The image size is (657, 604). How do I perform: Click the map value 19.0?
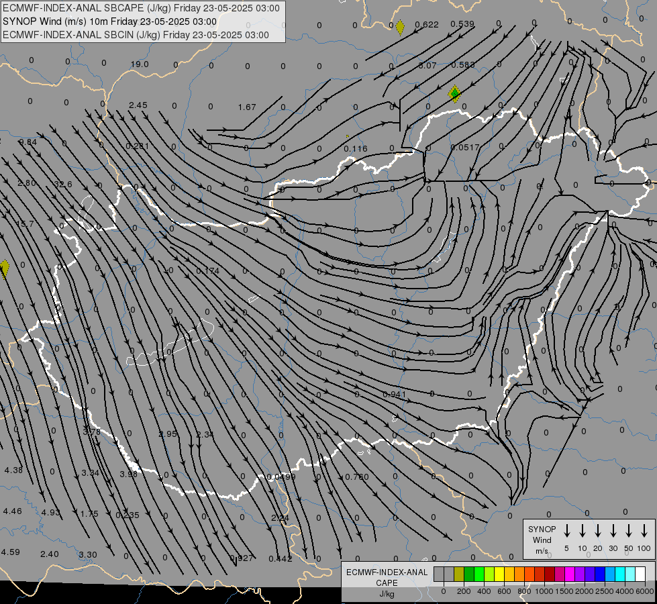(140, 64)
